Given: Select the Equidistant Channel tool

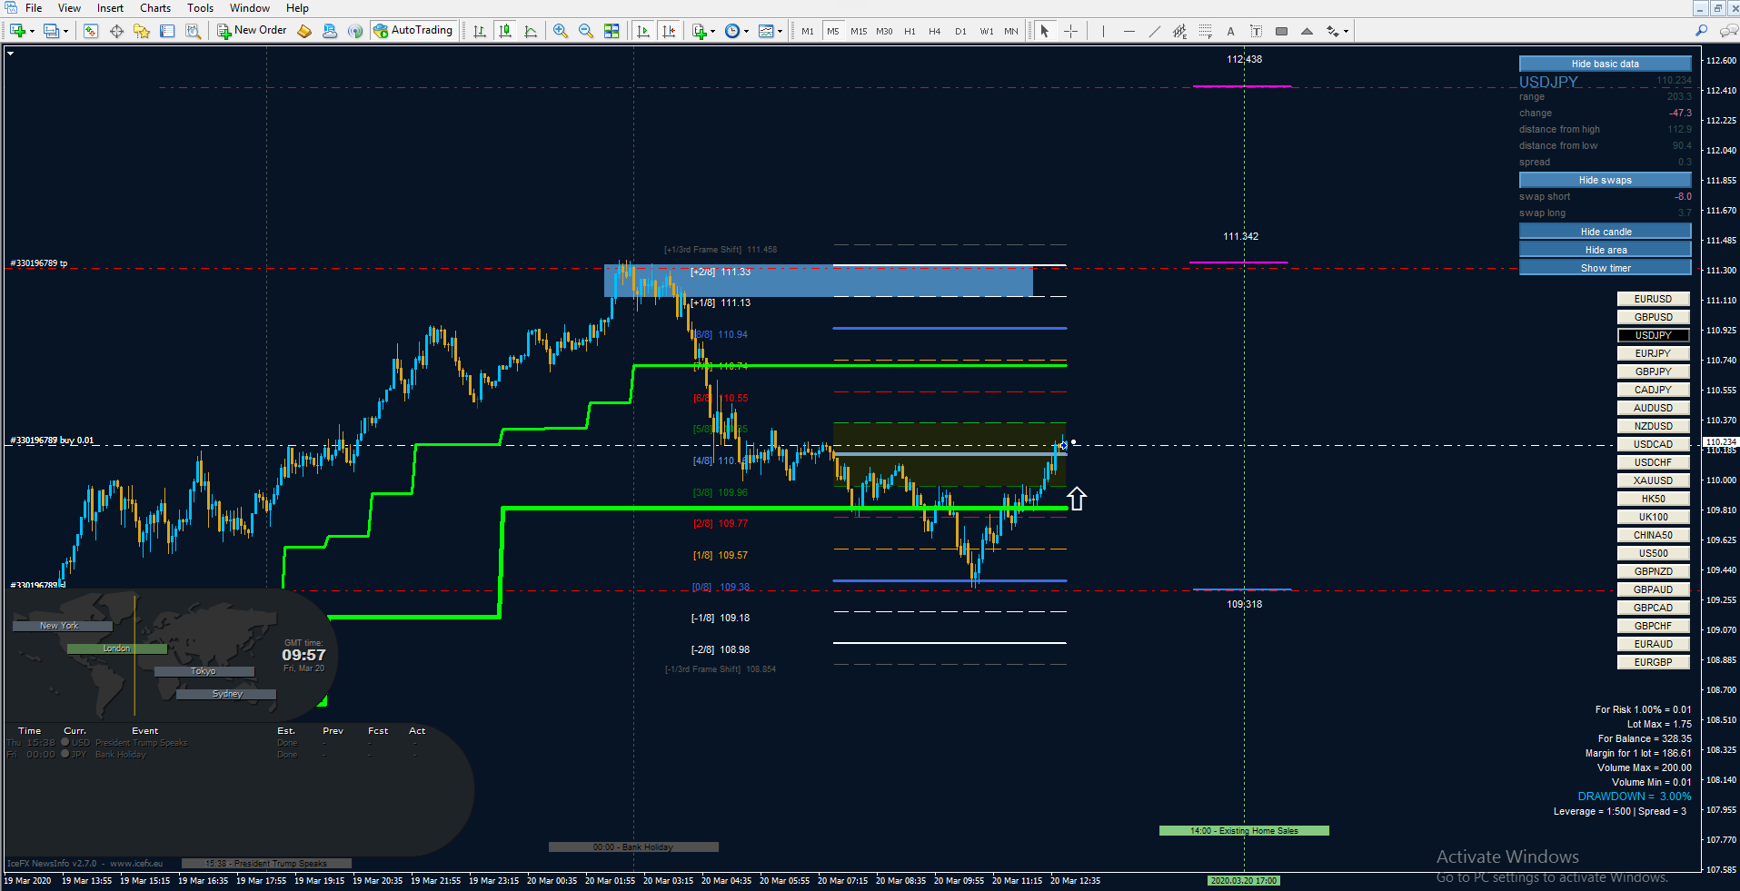Looking at the screenshot, I should point(1179,31).
